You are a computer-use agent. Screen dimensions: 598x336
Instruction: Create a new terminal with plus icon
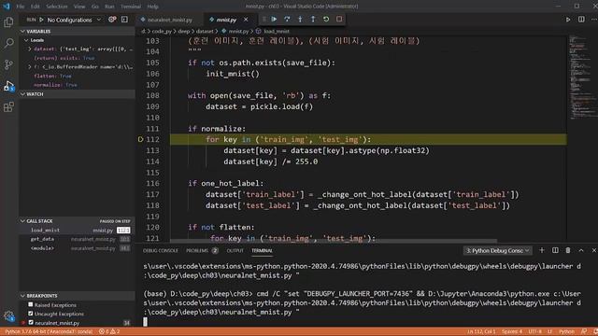click(542, 250)
